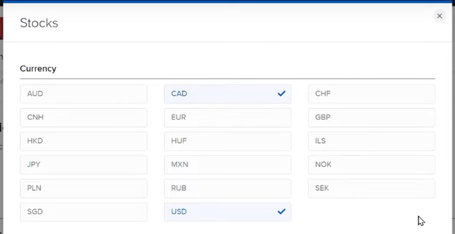
Task: Enable CHF currency
Action: tap(371, 94)
